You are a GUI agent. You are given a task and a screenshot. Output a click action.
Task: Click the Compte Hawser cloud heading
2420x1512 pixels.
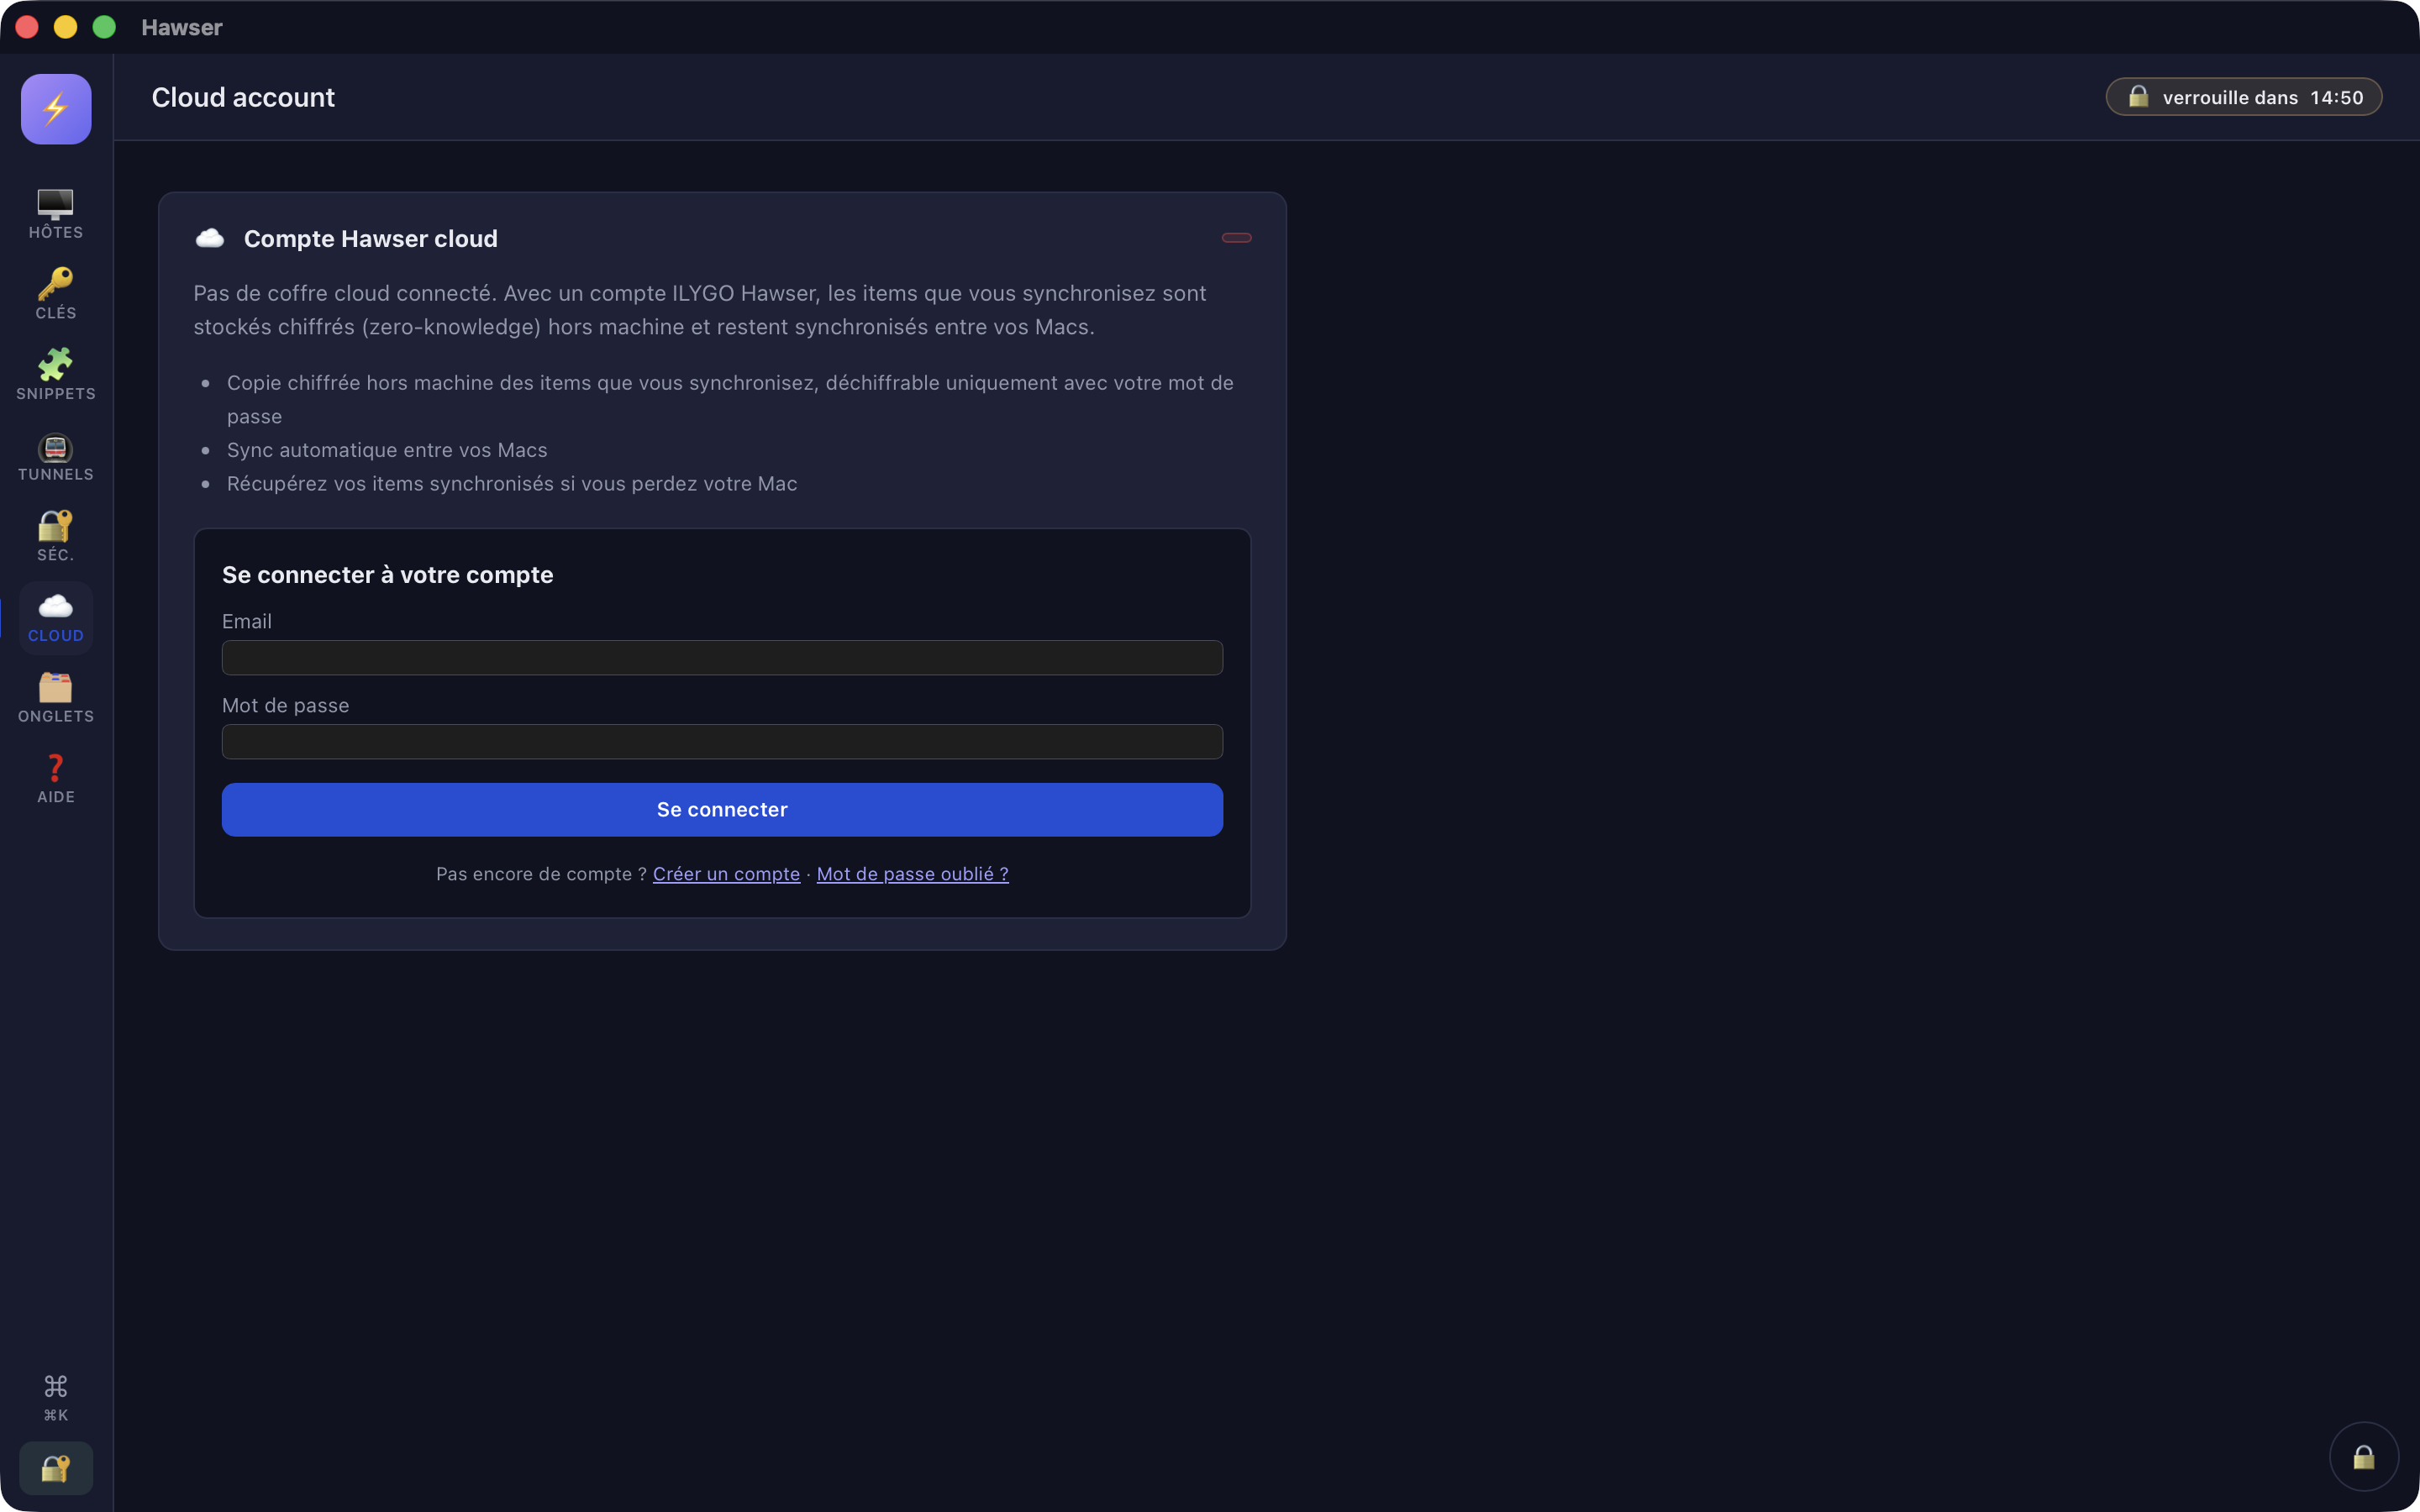[371, 239]
